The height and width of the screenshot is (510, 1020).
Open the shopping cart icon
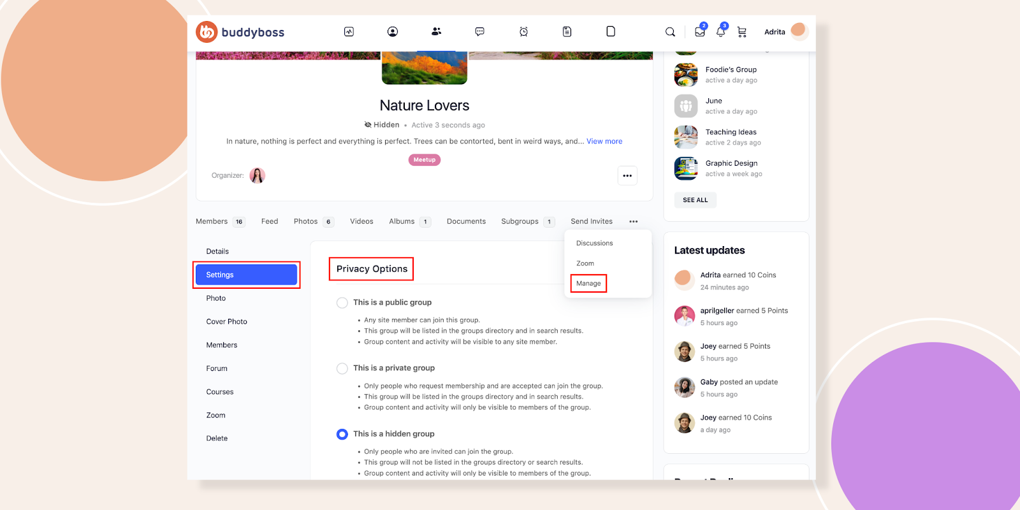pyautogui.click(x=742, y=32)
